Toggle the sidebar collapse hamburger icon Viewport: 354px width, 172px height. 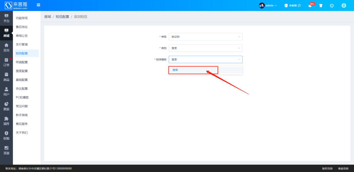tap(38, 5)
